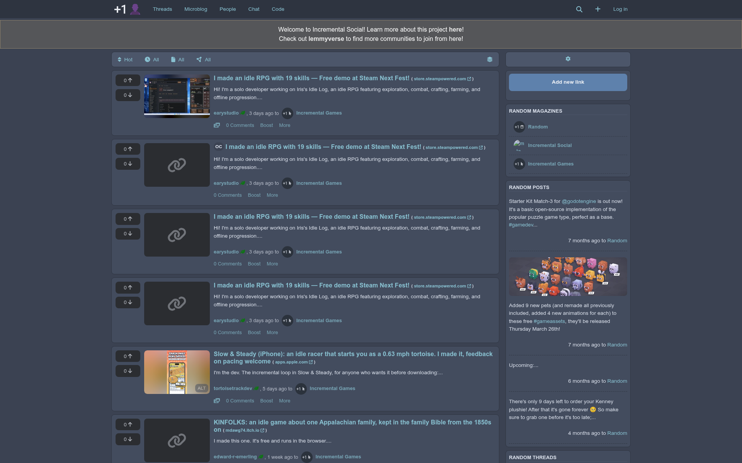Open the +1 site logo home link
Viewport: 742px width, 463px height.
(127, 9)
